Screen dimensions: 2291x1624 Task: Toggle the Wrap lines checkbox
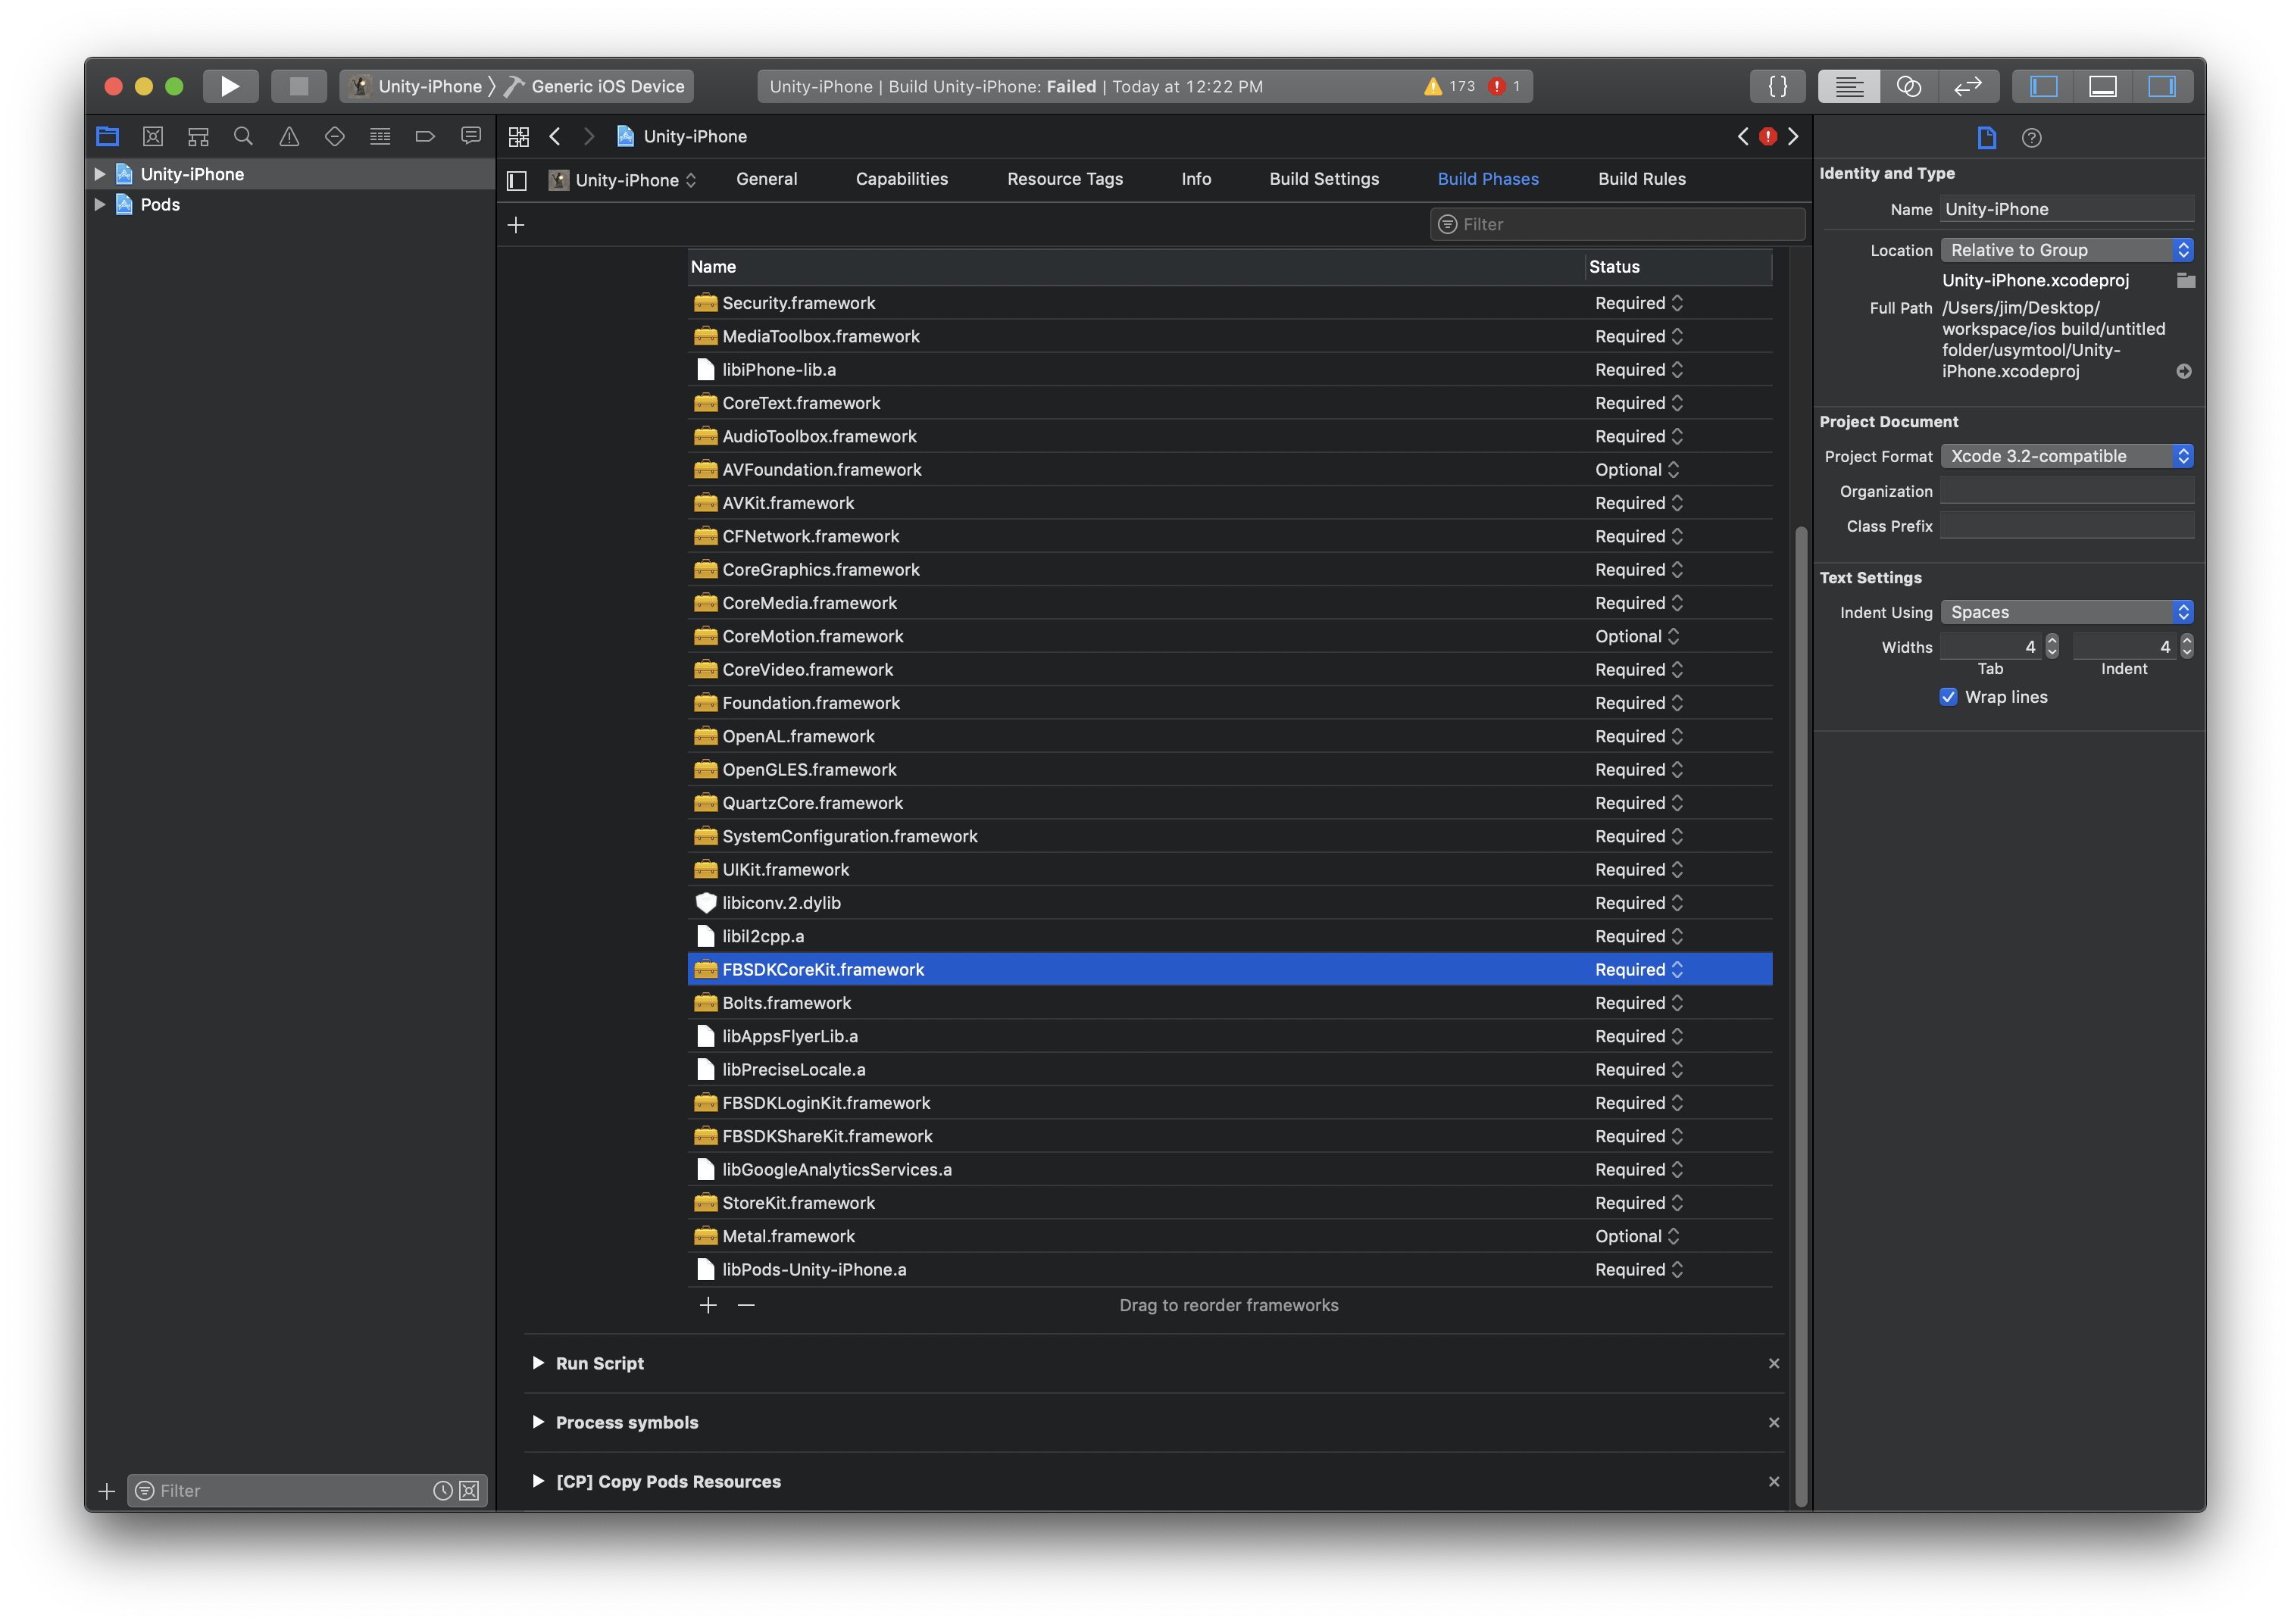point(1948,697)
